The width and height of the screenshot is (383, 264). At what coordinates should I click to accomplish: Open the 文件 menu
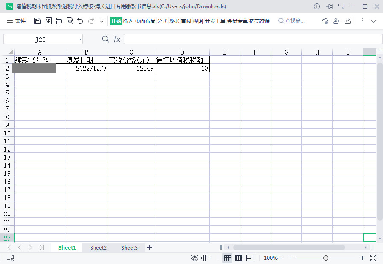coord(17,21)
